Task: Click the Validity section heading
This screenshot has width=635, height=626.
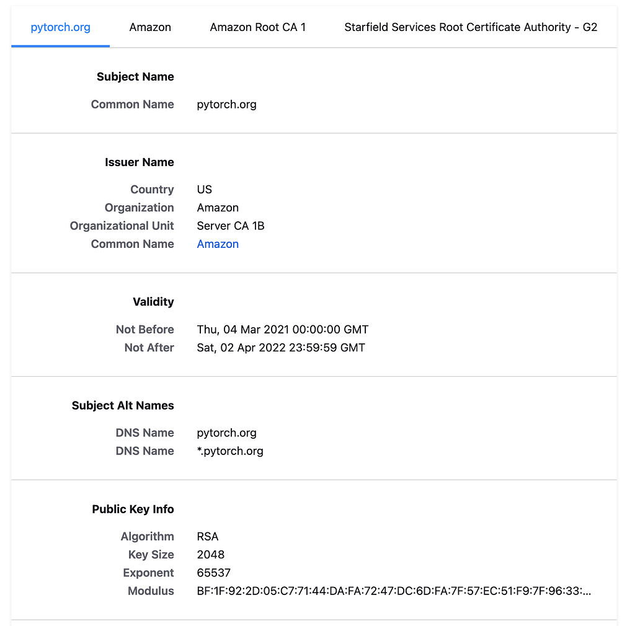Action: 153,302
